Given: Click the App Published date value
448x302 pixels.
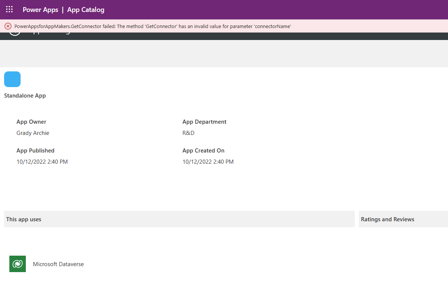Looking at the screenshot, I should (x=42, y=161).
